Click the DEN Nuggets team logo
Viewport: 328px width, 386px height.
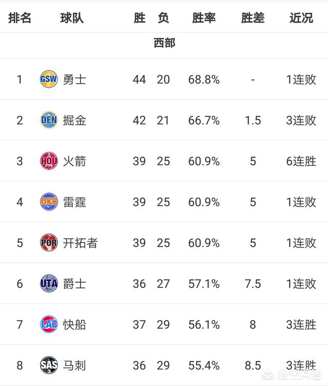coord(49,120)
